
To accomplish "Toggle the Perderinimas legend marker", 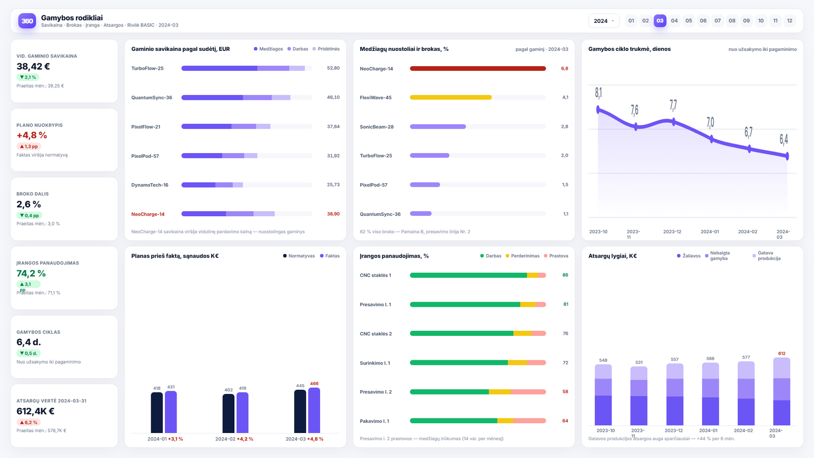I will click(507, 256).
